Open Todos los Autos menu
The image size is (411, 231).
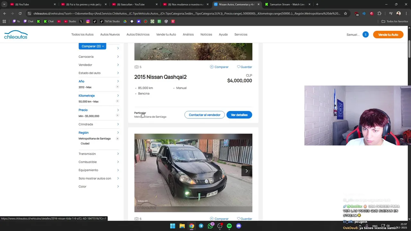tap(83, 35)
